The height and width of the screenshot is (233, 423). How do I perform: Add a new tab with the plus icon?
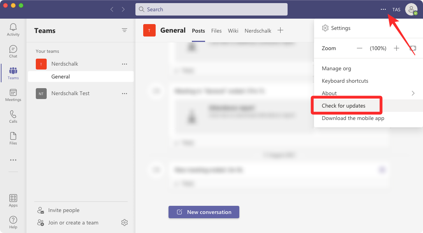click(280, 30)
